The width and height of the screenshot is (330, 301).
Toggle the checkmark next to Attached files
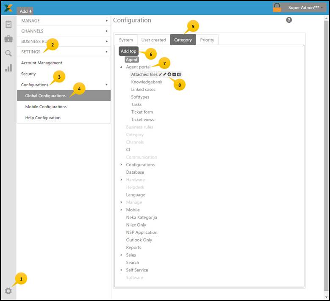[x=160, y=74]
